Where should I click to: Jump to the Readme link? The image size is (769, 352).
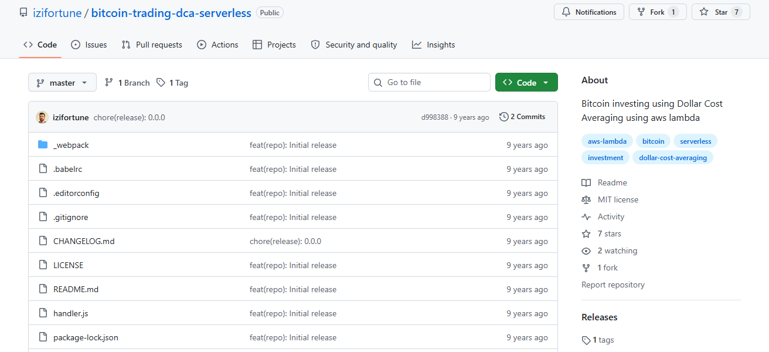[x=604, y=182]
